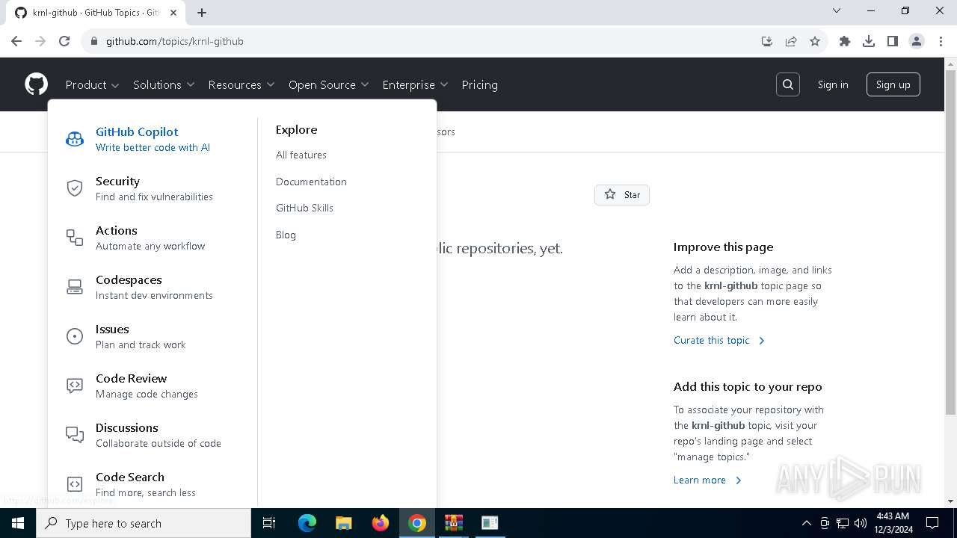
Task: Click the Security shield icon
Action: pos(75,188)
